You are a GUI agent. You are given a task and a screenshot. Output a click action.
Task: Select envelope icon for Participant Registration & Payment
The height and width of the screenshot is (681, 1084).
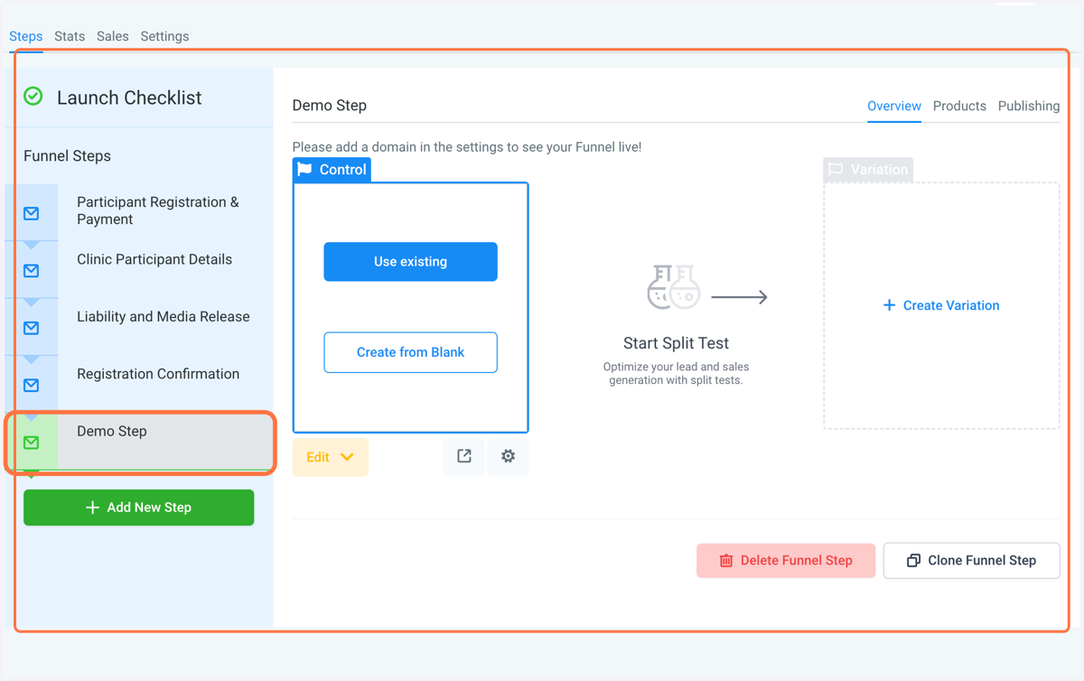[32, 214]
